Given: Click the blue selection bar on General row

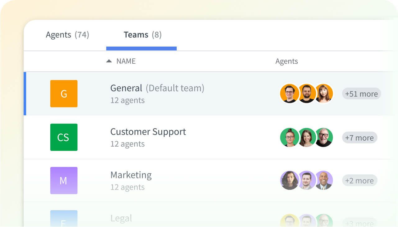Looking at the screenshot, I should click(25, 93).
